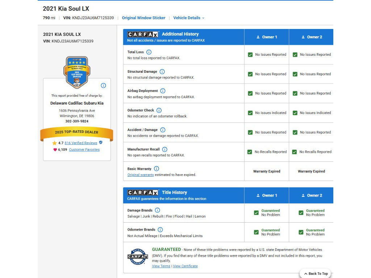371x278 pixels.
Task: Click the 1606 Pennsylvania Ave address line
Action: [77, 111]
